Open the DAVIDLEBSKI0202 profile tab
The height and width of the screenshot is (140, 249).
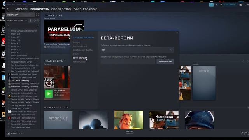[85, 9]
